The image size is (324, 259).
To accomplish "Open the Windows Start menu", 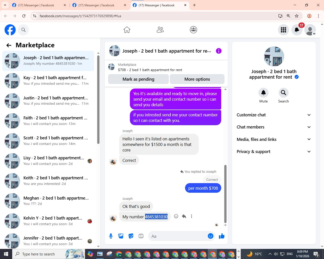I will [x=6, y=254].
